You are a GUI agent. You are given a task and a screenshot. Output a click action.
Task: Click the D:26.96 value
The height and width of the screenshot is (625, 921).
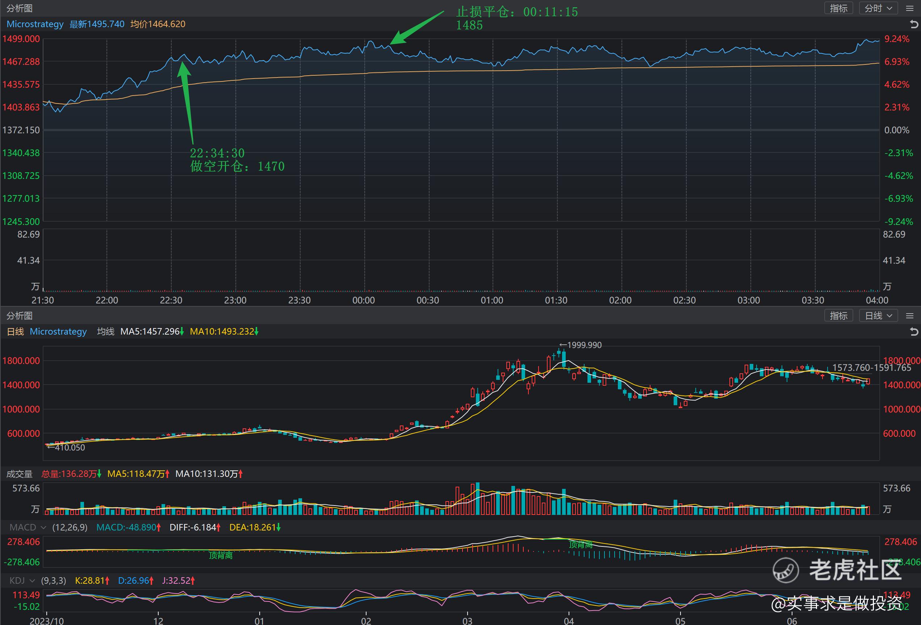[x=135, y=580]
